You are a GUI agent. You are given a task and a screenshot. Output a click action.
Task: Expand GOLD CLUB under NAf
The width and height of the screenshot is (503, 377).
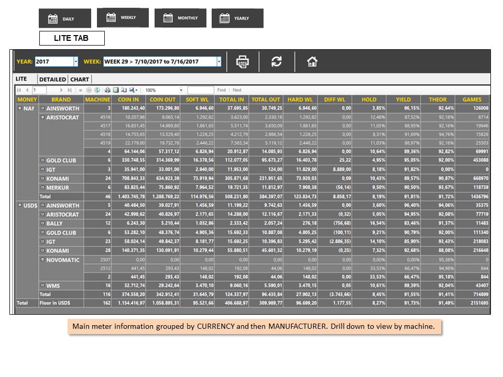[x=42, y=160]
